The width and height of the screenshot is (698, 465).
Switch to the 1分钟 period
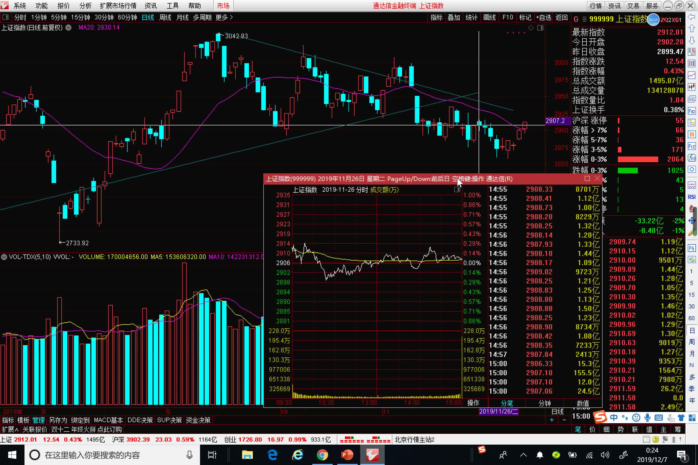tap(39, 18)
